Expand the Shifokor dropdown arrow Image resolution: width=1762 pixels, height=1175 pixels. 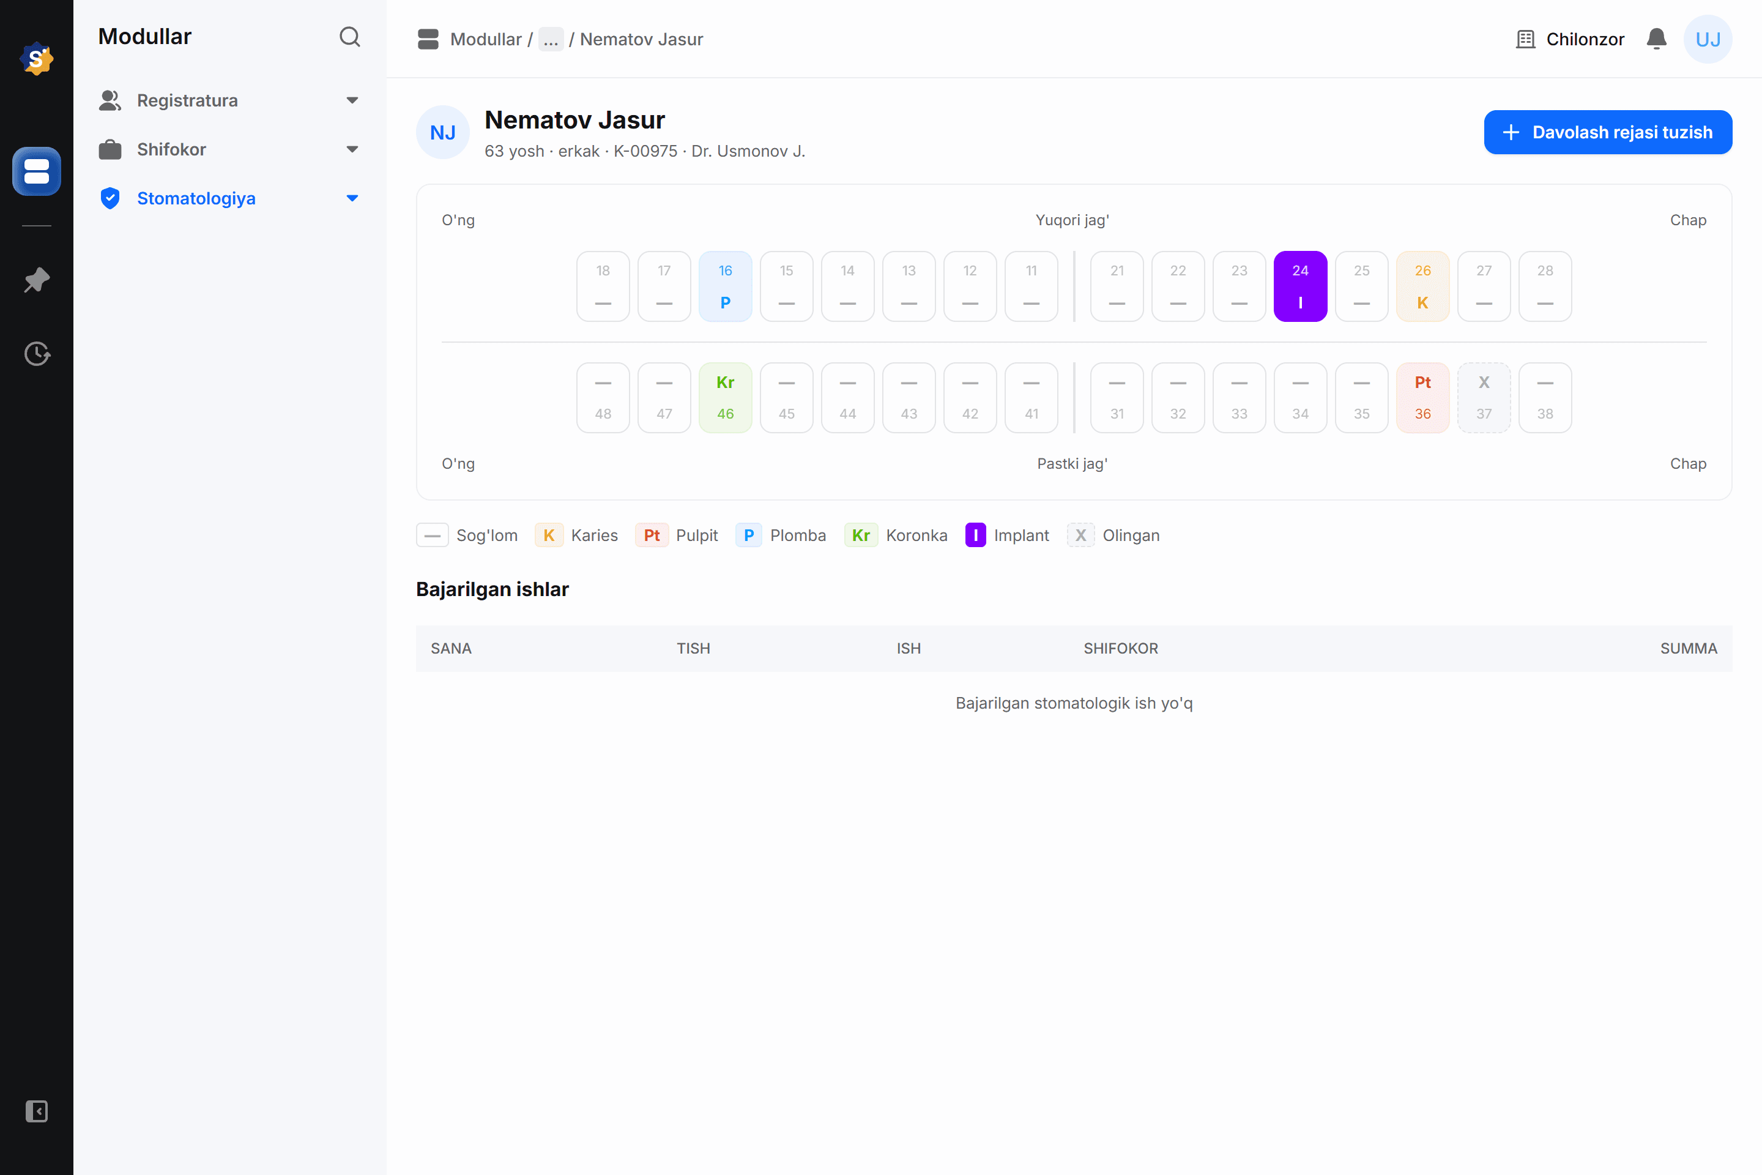point(352,149)
